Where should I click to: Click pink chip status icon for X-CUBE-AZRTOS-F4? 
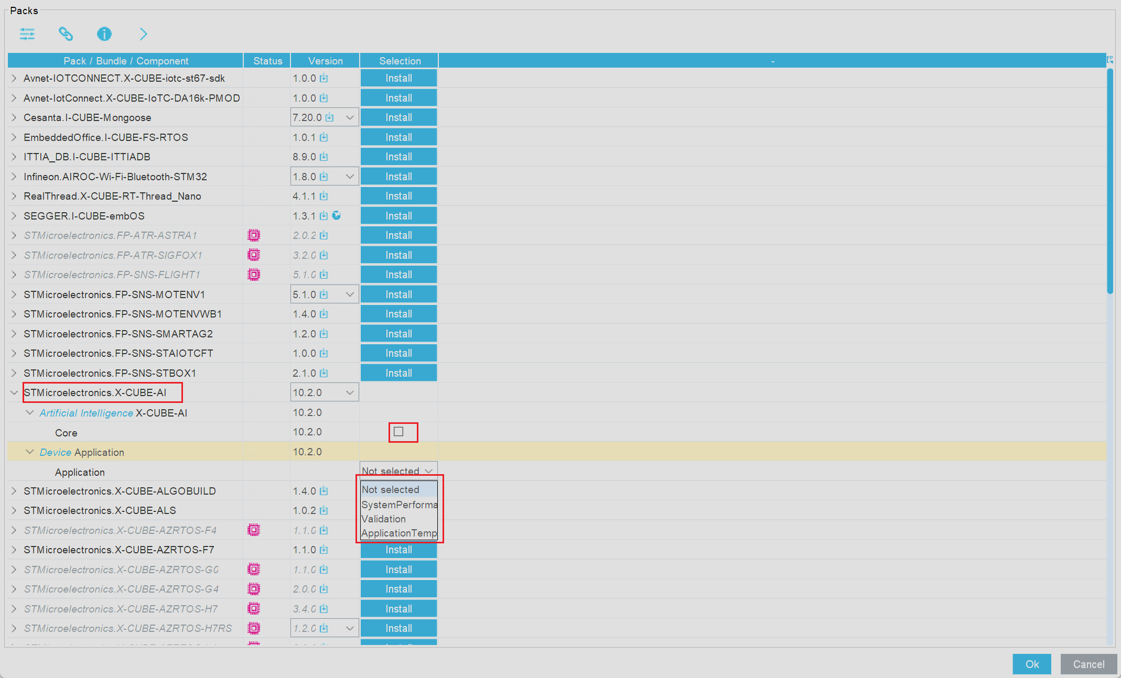[254, 530]
